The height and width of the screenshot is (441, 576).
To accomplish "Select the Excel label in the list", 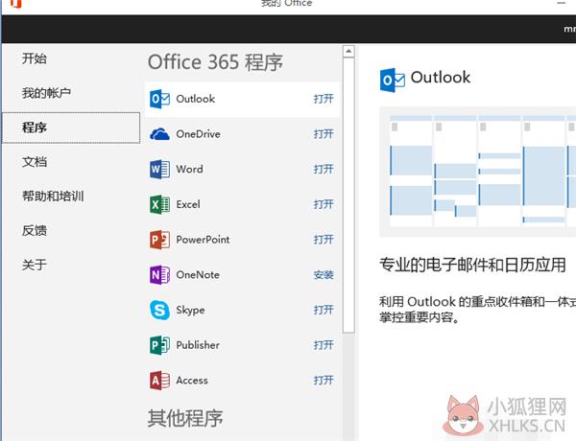I will tap(188, 204).
